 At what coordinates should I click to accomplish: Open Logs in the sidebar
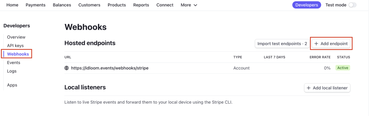(12, 71)
